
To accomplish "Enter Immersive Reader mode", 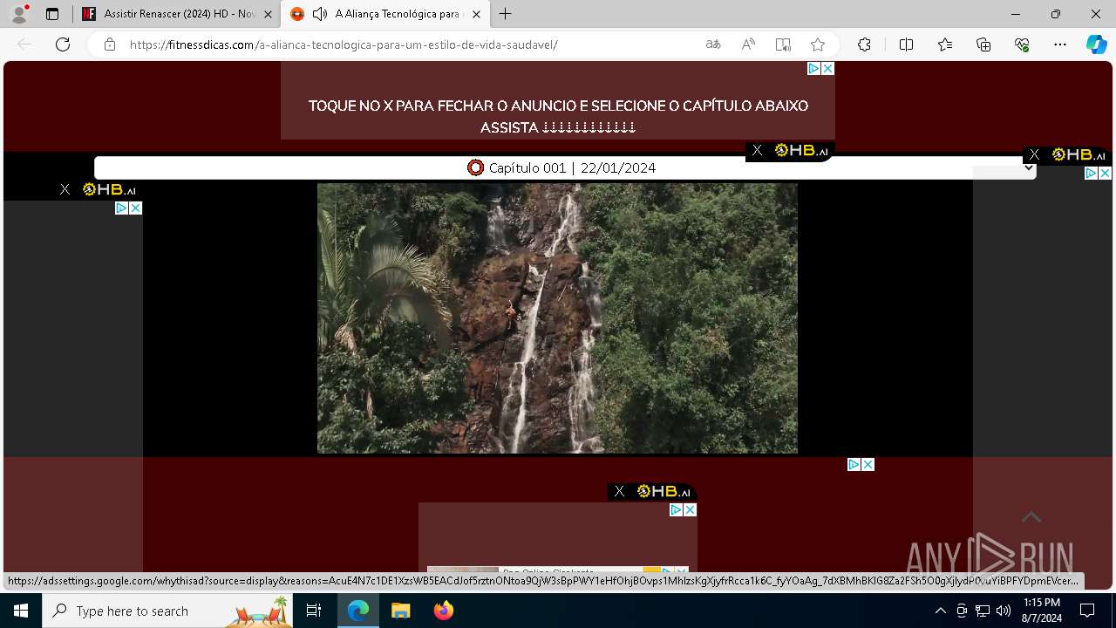I will tap(783, 44).
